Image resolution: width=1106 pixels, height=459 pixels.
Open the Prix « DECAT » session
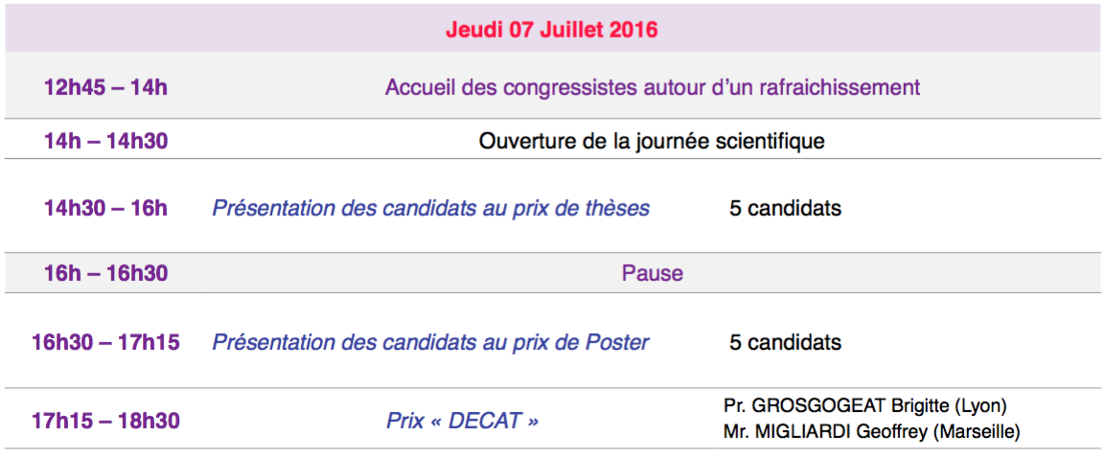pyautogui.click(x=462, y=421)
